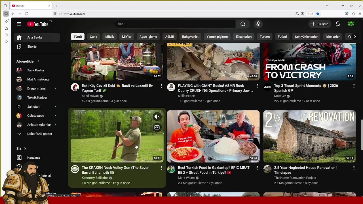Open Mat Armstrong channel subscription

pyautogui.click(x=37, y=79)
